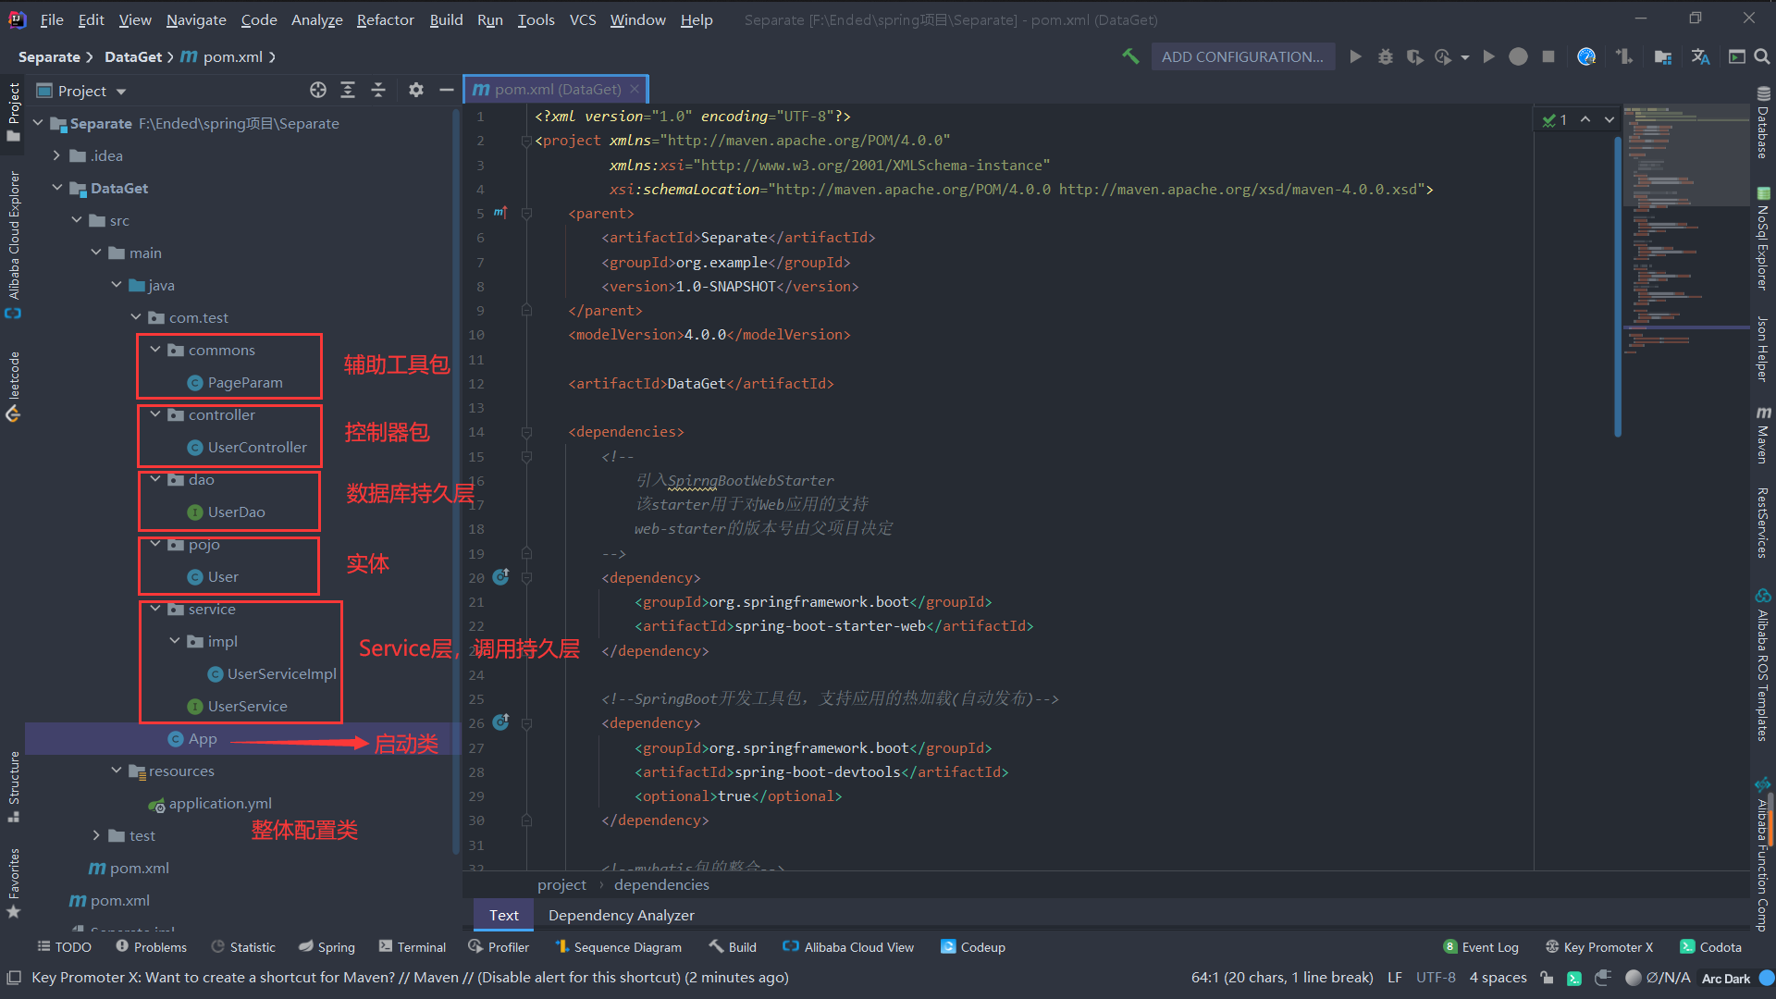Image resolution: width=1776 pixels, height=999 pixels.
Task: Collapse the controller package
Action: point(155,414)
